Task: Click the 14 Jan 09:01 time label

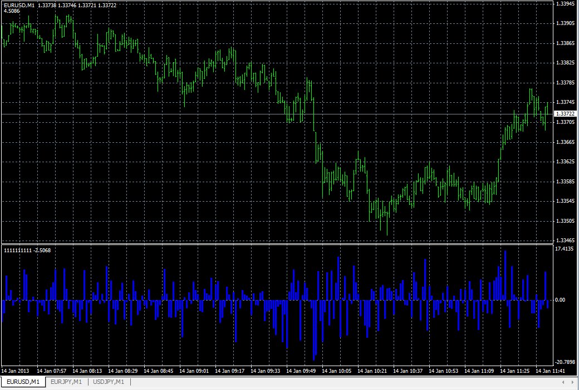Action: pos(194,371)
